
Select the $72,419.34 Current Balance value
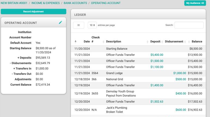click(43, 85)
